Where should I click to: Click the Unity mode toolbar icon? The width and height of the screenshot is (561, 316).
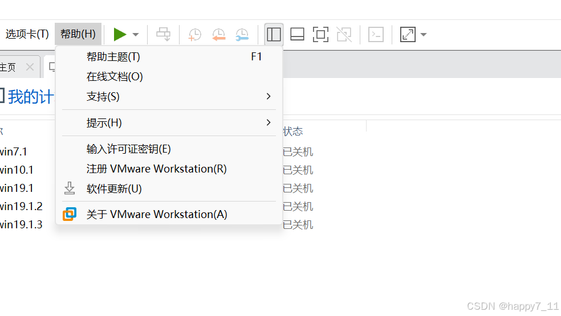pos(344,34)
